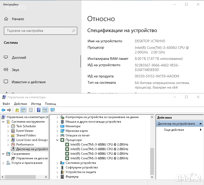Click the back arrow in Computer Management toolbar
The image size is (204, 185).
3,110
